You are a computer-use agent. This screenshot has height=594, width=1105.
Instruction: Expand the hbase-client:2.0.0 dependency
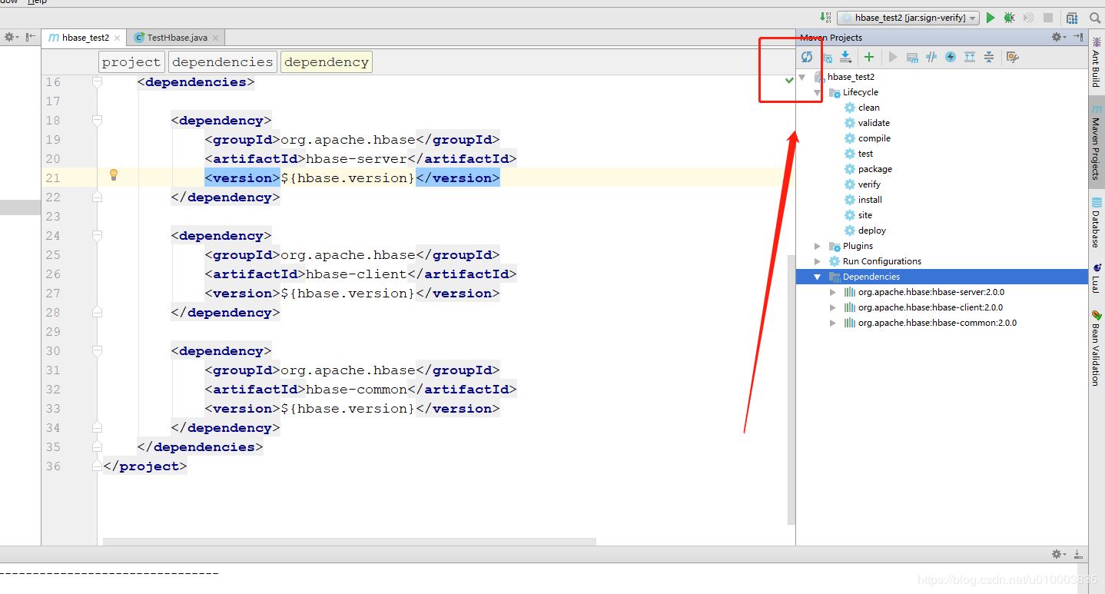833,307
